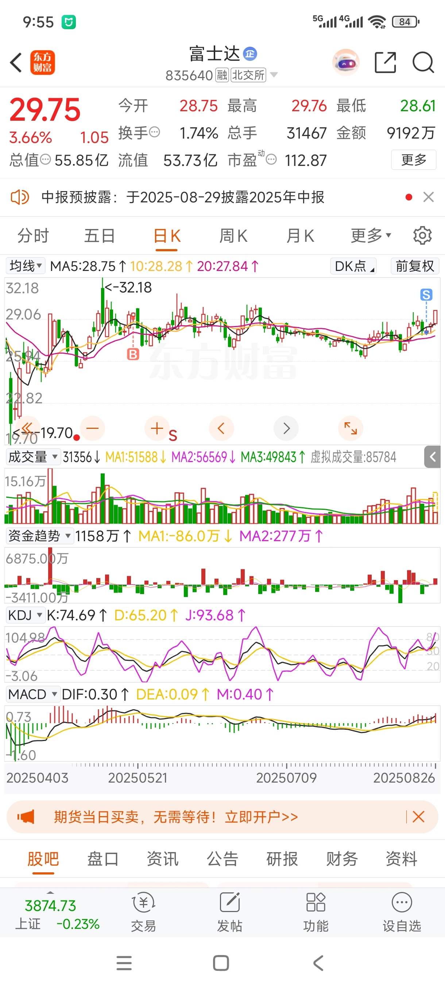Open 公告 tab
This screenshot has height=989, width=445.
point(222,859)
